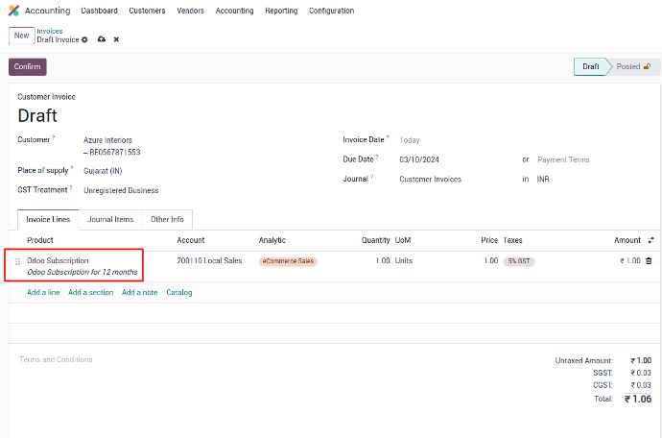Open Place of supply dropdown Gujarat (IN)

103,171
